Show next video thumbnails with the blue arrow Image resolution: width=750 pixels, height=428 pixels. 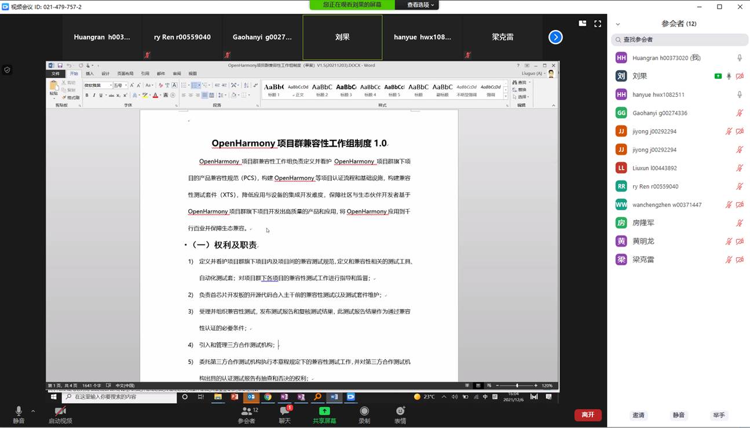(x=555, y=37)
